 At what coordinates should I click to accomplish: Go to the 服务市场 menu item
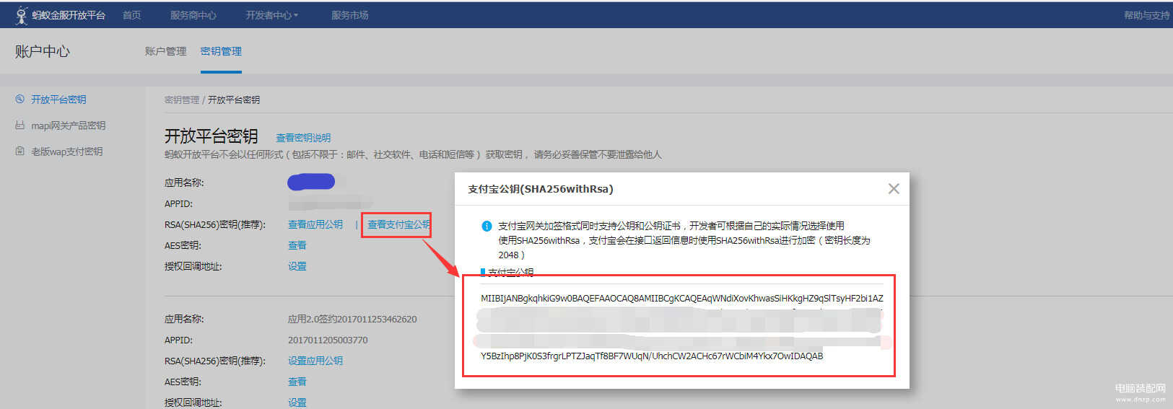pos(349,15)
